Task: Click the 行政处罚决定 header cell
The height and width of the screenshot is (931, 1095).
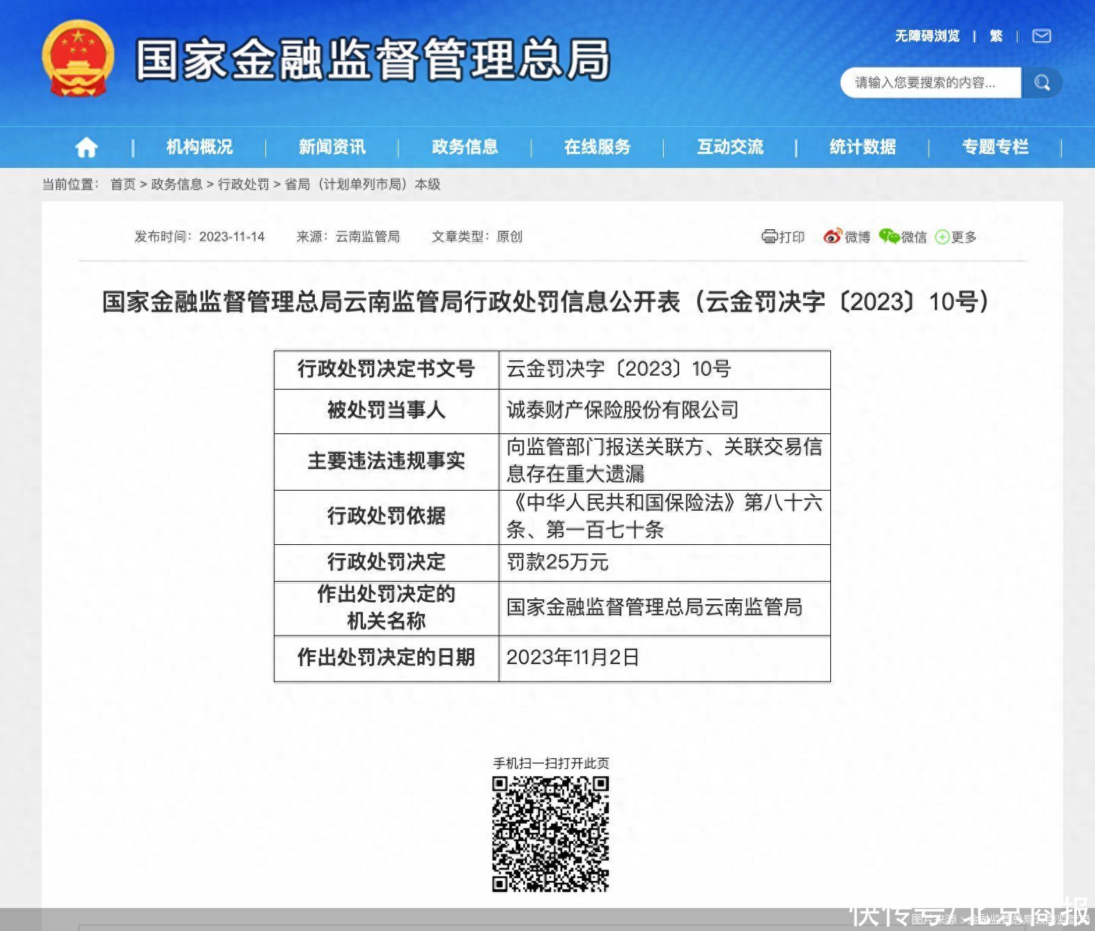Action: click(x=387, y=562)
